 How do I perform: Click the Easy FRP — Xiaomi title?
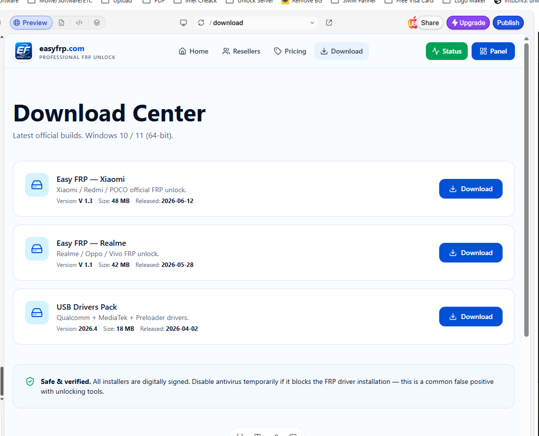[91, 179]
